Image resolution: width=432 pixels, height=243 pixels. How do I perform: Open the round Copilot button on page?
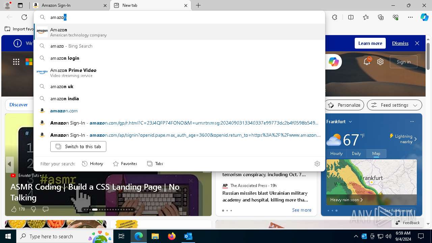click(334, 62)
